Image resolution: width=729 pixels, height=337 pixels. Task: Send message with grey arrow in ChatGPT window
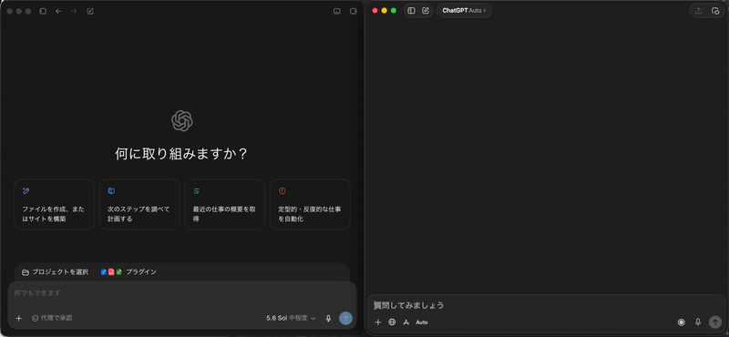click(715, 322)
